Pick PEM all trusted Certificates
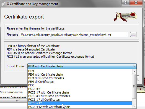The height and width of the screenshot is (109, 145). 80,78
